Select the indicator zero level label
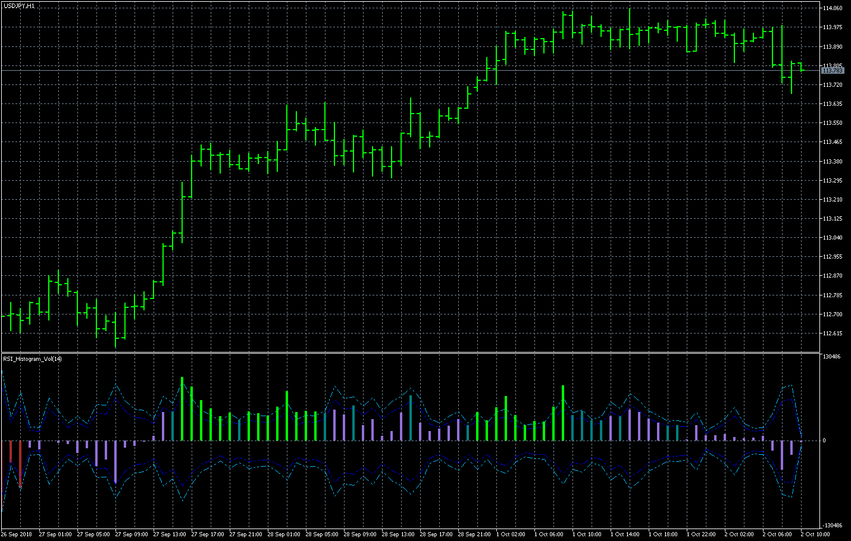Screen dimensions: 851x541 pos(824,441)
